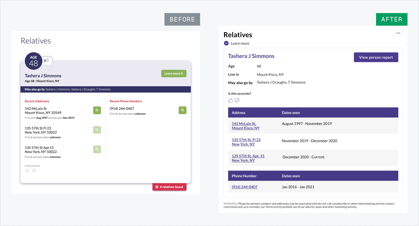Click the BEFORE label
This screenshot has height=226, width=419.
(x=182, y=19)
